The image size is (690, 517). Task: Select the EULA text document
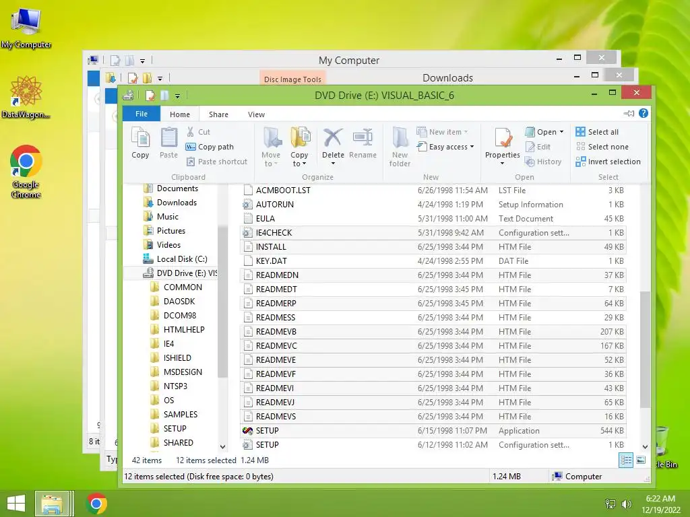click(433, 219)
